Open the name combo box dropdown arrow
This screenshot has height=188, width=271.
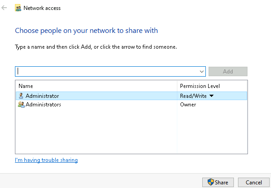point(201,71)
